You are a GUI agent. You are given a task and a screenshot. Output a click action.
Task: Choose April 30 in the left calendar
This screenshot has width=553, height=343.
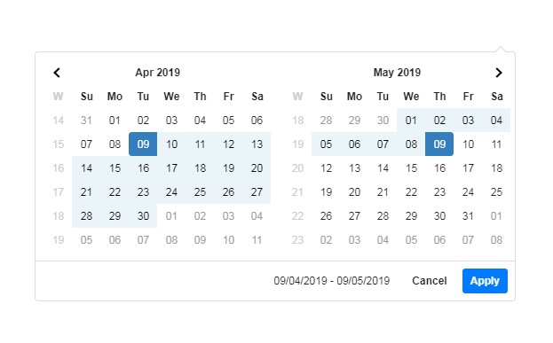click(x=143, y=216)
